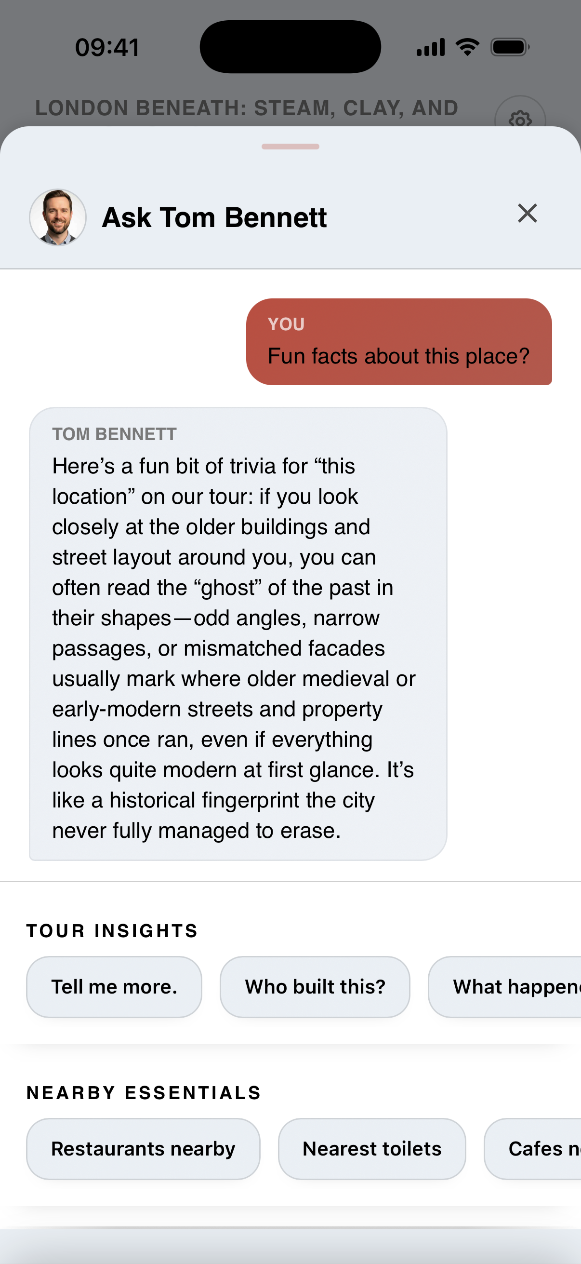
Task: Tap the Tour Insights section header
Action: (x=111, y=930)
